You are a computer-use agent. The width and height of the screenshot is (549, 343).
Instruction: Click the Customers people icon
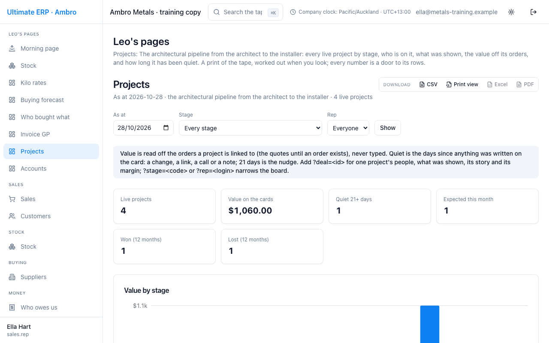click(12, 216)
